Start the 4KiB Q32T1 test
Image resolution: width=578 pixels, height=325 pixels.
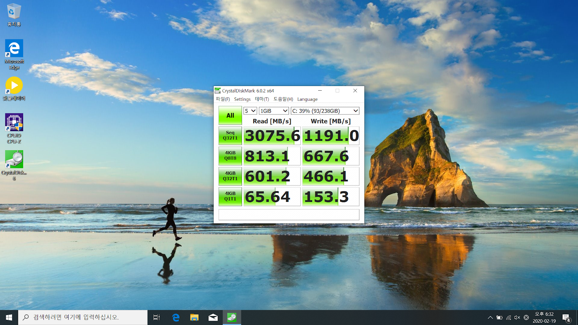tap(230, 176)
